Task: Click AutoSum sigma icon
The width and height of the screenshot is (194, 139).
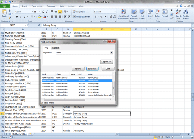Action: 172,10
